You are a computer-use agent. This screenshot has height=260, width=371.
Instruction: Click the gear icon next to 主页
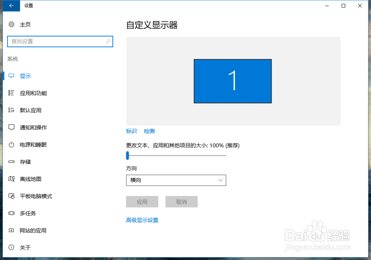[12, 24]
